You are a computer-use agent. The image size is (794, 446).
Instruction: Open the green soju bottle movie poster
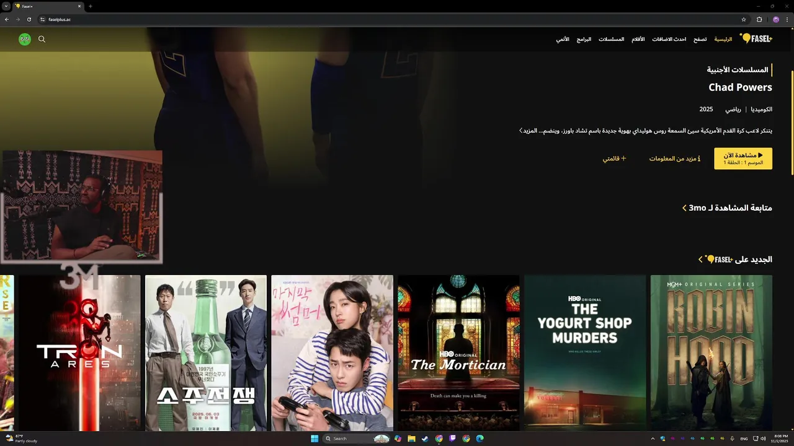tap(205, 353)
